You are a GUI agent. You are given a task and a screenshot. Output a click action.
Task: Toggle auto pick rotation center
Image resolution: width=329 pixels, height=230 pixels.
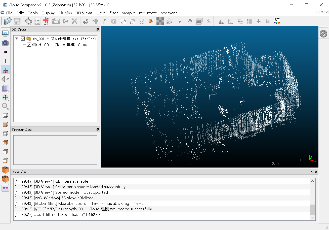pyautogui.click(x=5, y=70)
